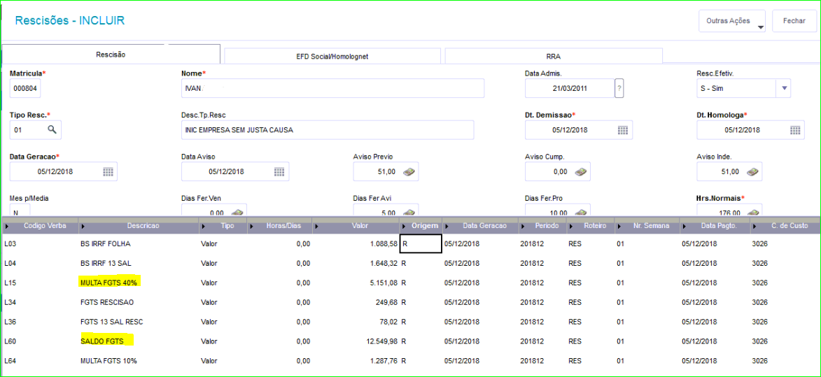Sort by C. de Custo column header
The height and width of the screenshot is (377, 821).
[x=785, y=225]
